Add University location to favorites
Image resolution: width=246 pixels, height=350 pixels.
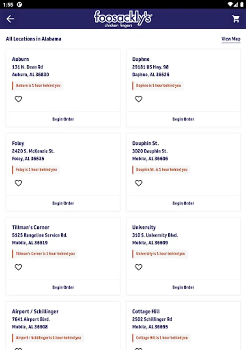(x=139, y=267)
